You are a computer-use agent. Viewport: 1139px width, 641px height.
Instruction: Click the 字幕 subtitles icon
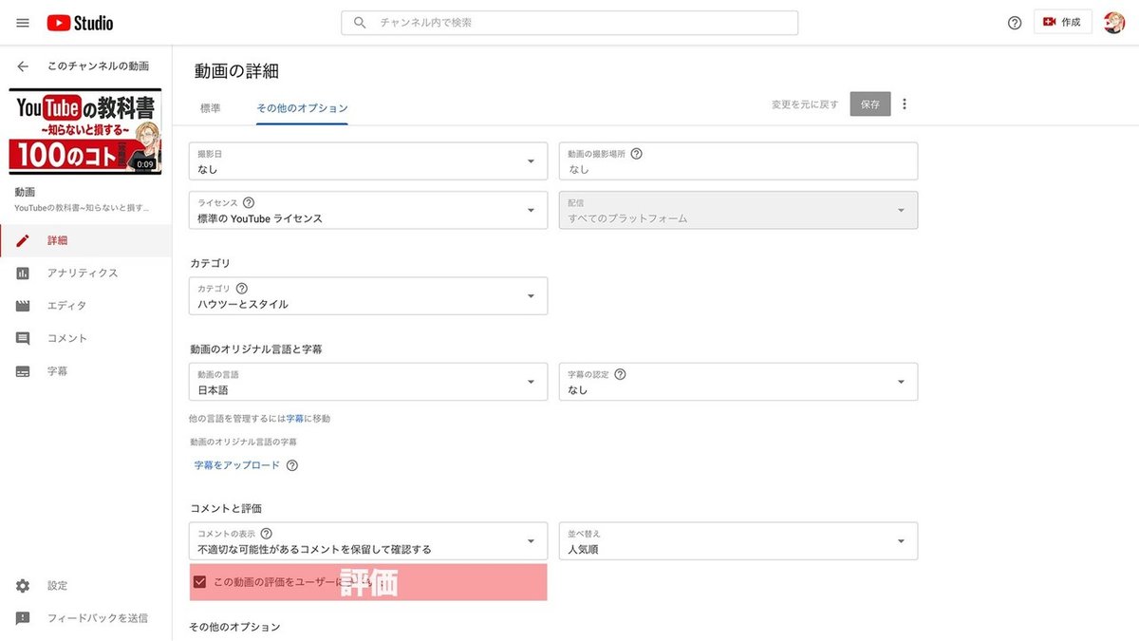(23, 371)
